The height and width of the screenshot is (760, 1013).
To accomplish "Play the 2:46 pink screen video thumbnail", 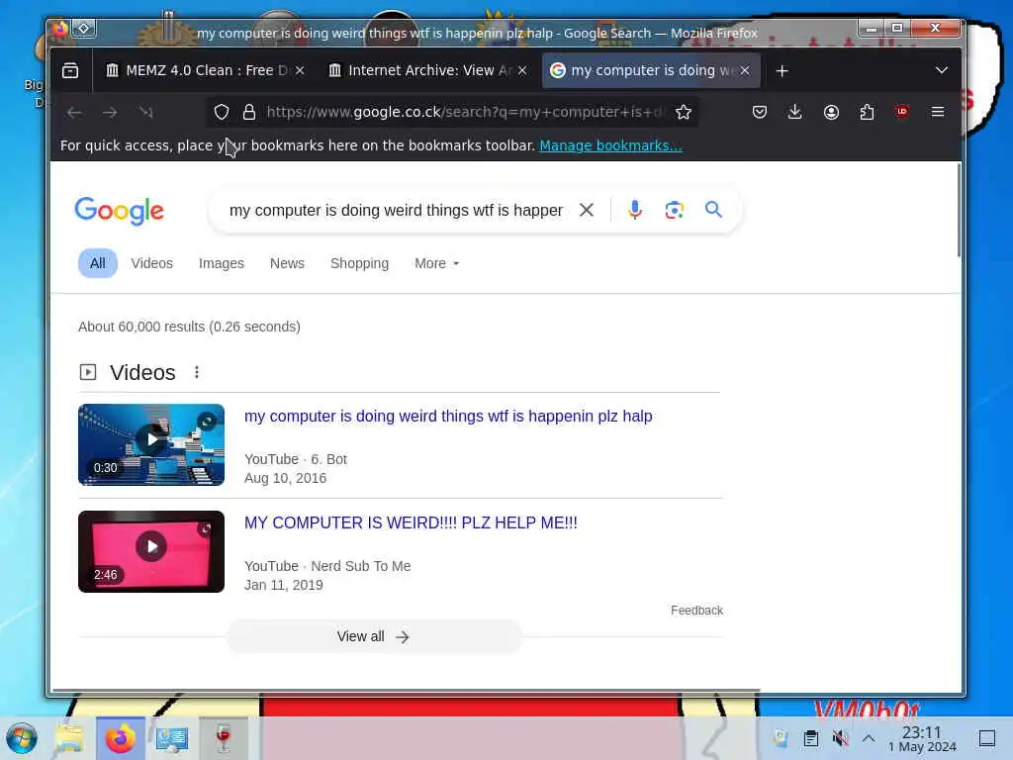I will [151, 551].
